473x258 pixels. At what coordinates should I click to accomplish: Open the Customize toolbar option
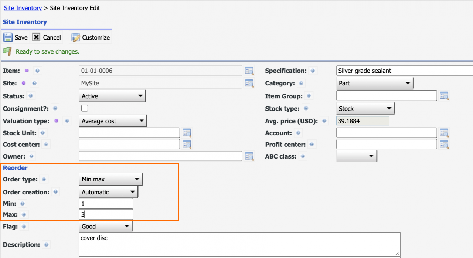[91, 37]
